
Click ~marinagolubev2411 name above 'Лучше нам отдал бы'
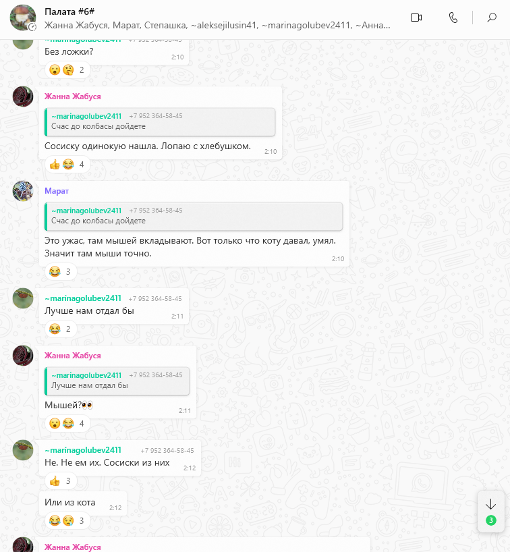(x=83, y=298)
